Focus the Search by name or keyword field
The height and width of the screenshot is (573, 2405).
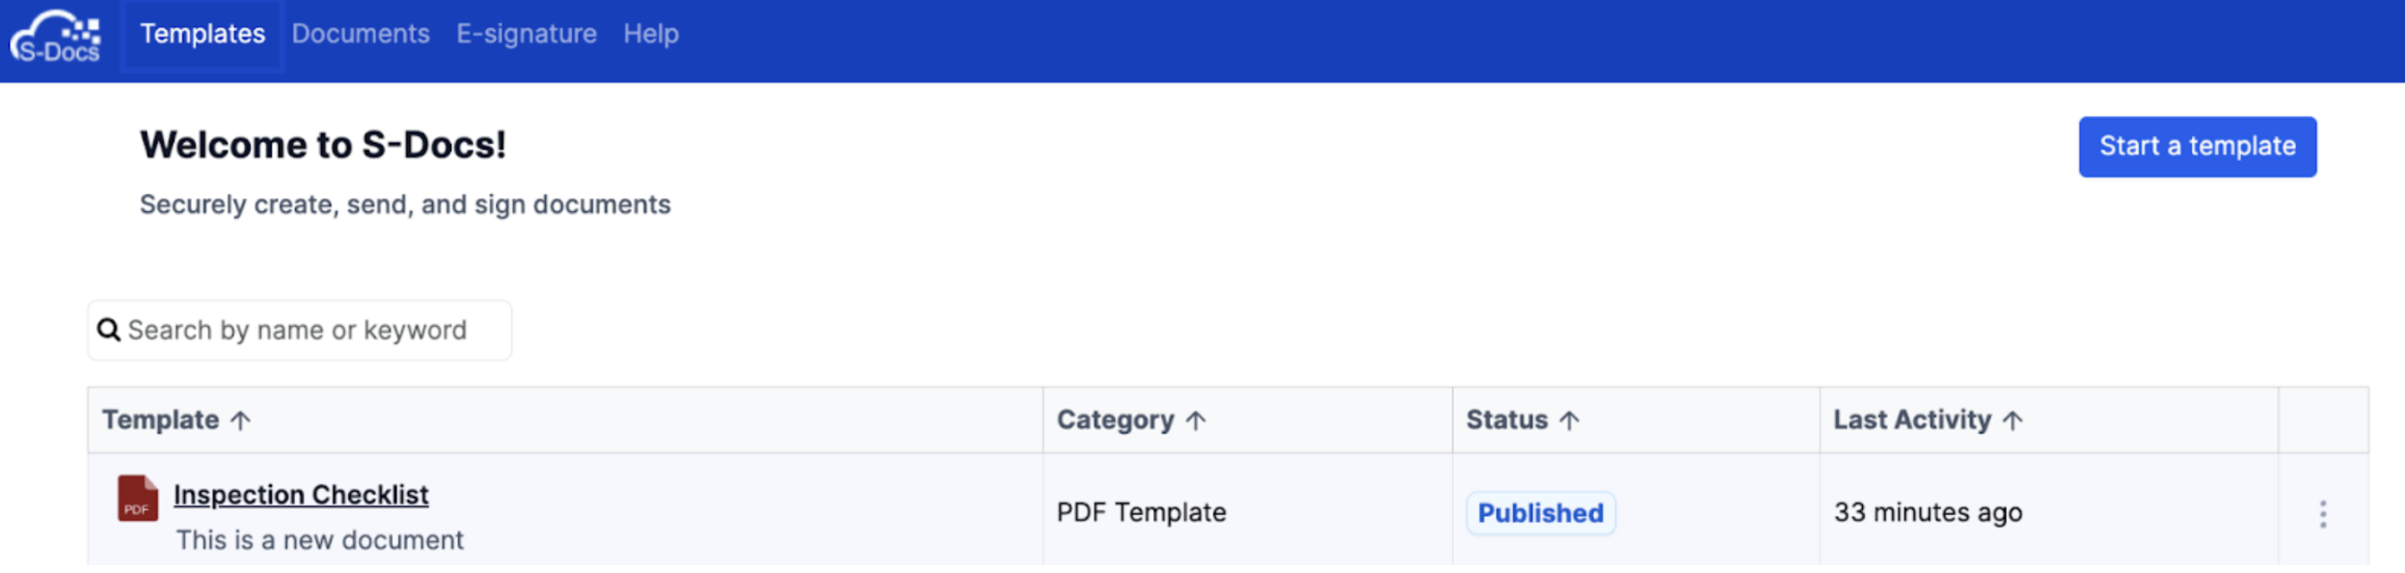(300, 330)
